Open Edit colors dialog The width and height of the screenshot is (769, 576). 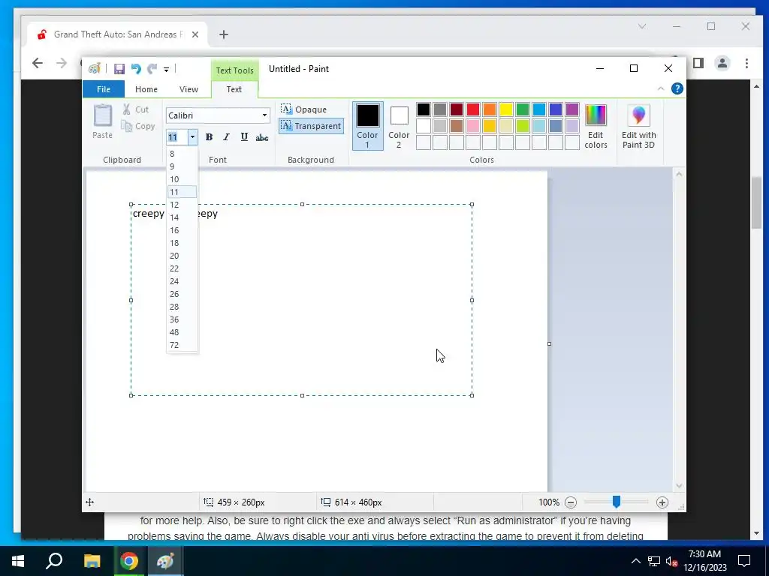pos(596,126)
